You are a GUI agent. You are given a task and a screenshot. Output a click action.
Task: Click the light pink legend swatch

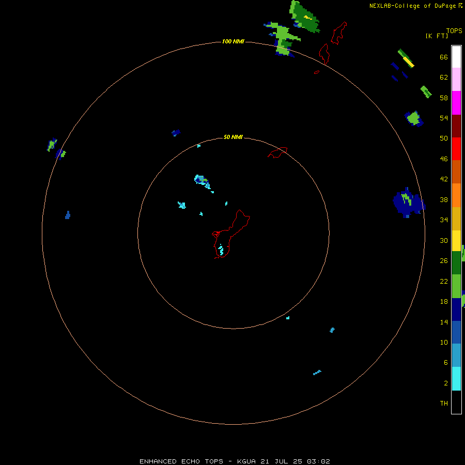[x=456, y=79]
